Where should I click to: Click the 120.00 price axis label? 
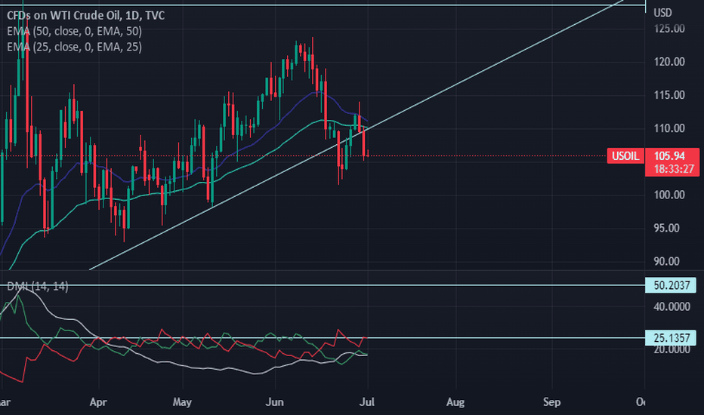(x=669, y=62)
